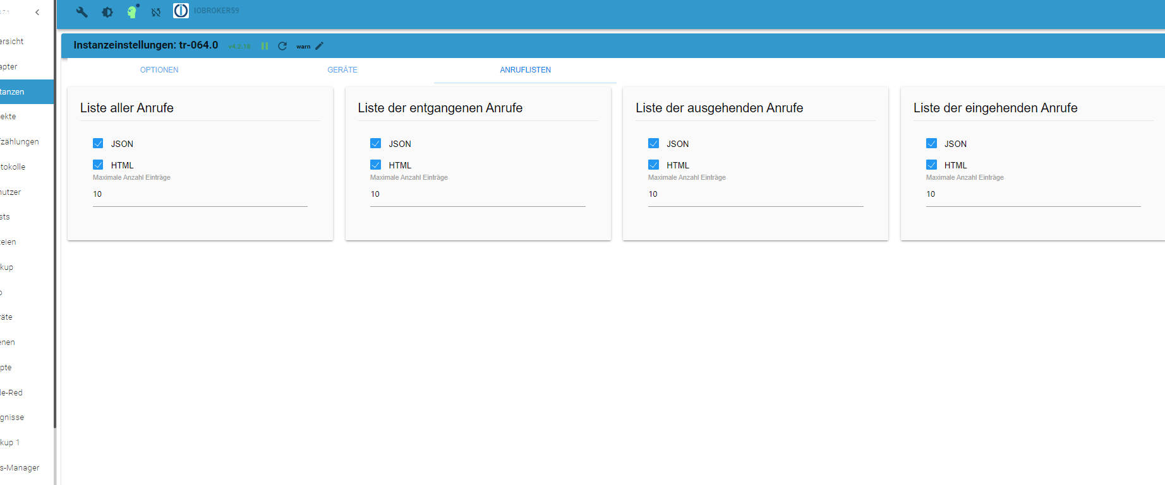
Task: Open the Skripte sidebar item
Action: [x=27, y=368]
